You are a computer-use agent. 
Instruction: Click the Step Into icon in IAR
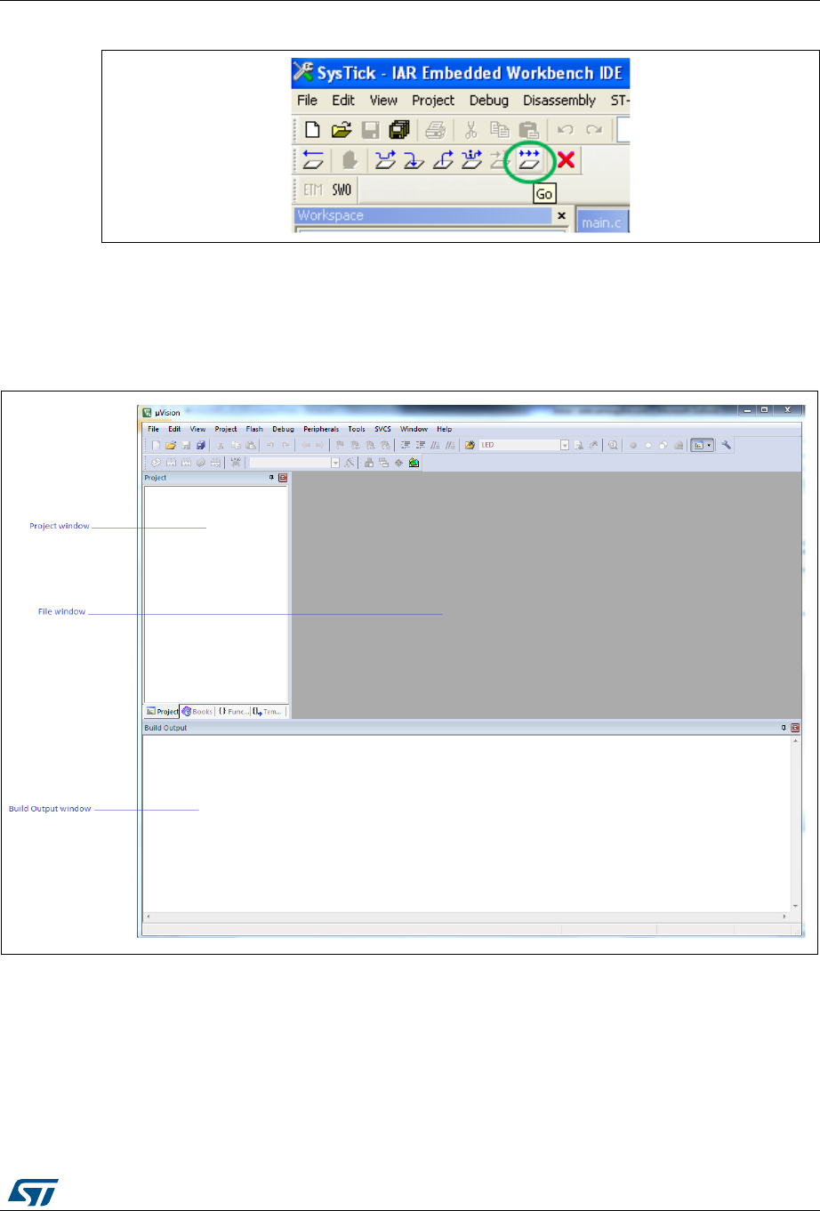(x=414, y=160)
